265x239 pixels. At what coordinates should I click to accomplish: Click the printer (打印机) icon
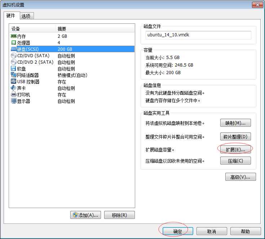[x=14, y=94]
